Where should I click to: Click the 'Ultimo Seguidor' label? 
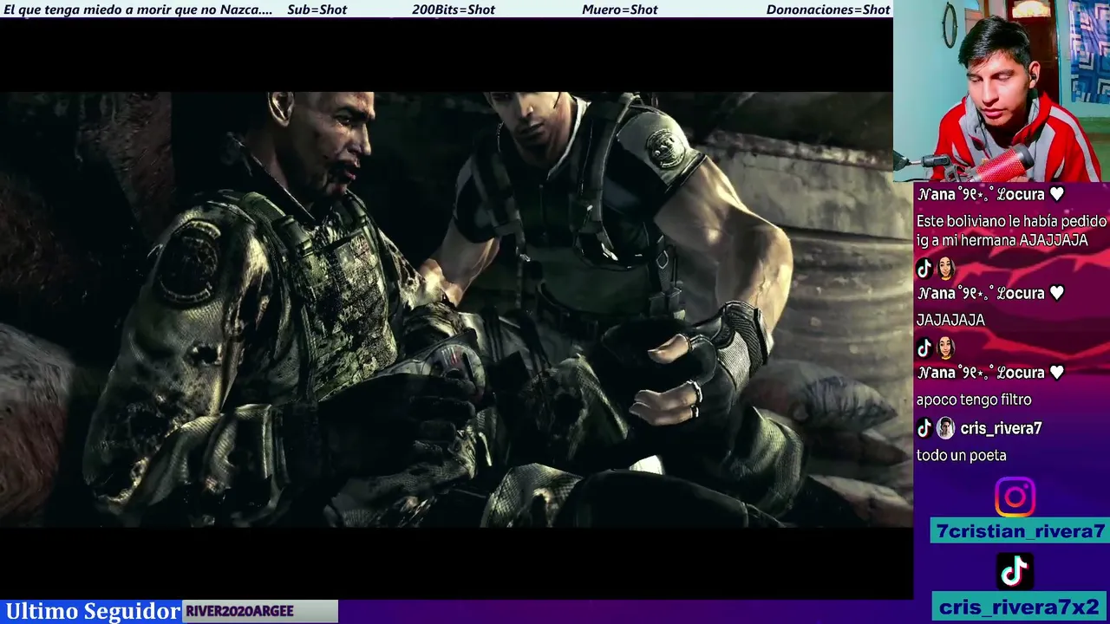93,611
